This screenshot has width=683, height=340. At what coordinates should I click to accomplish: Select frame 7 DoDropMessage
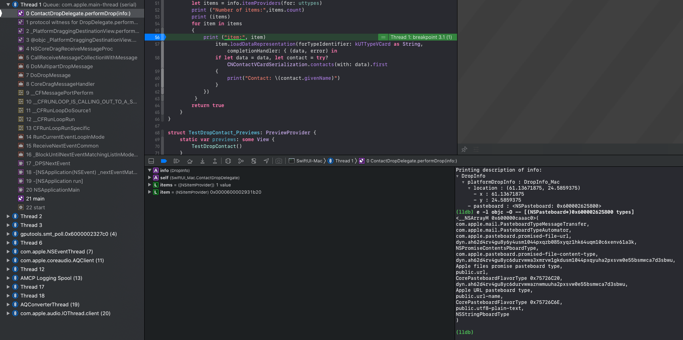pyautogui.click(x=72, y=75)
